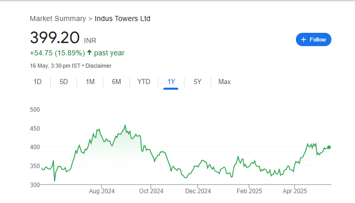Click the Feb 2025 axis label

249,191
